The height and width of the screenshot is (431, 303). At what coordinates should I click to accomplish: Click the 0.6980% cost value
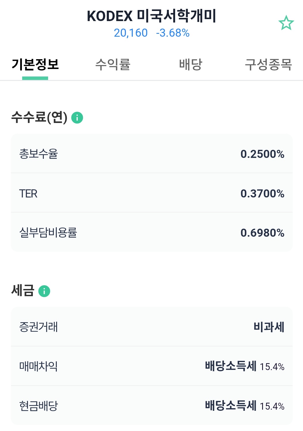point(262,233)
